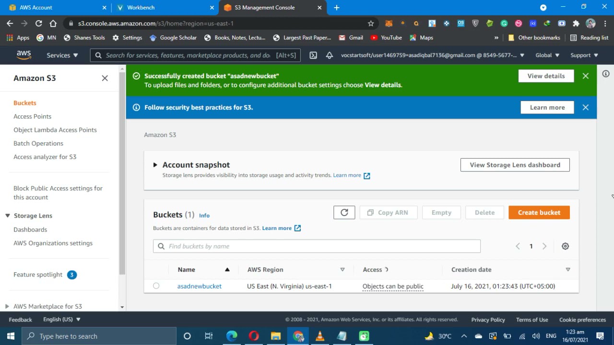Click the AWS logo home icon
614x345 pixels.
click(x=24, y=56)
